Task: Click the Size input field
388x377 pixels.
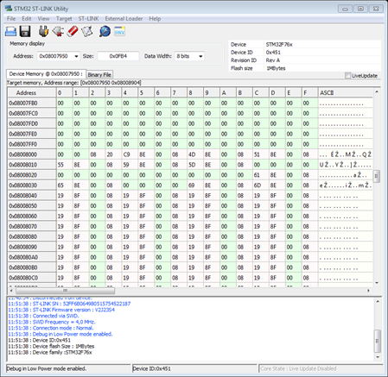Action: click(x=118, y=56)
